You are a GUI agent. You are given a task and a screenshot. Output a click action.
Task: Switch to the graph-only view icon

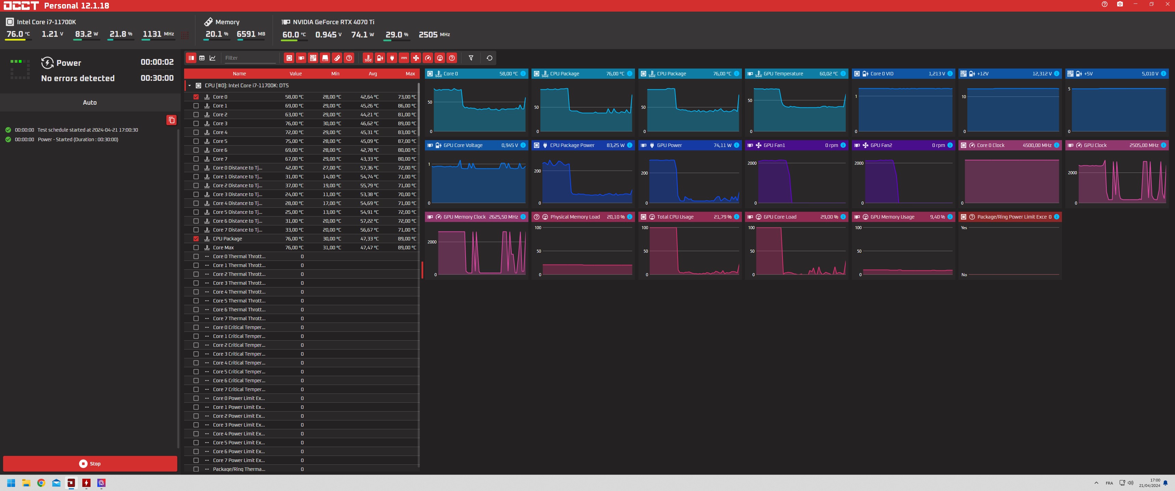[212, 58]
